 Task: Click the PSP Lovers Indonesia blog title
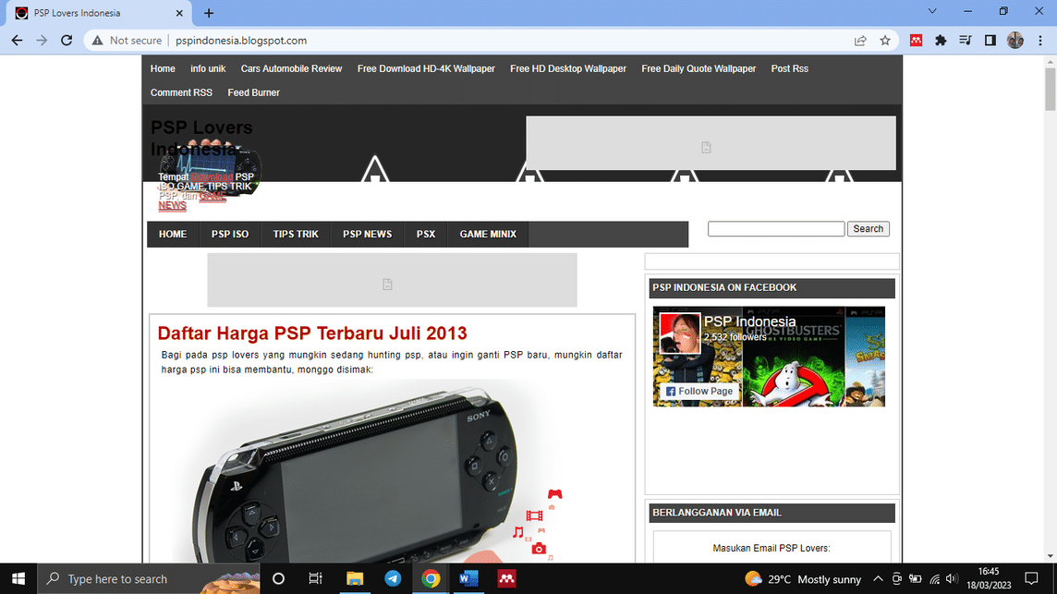click(x=201, y=139)
